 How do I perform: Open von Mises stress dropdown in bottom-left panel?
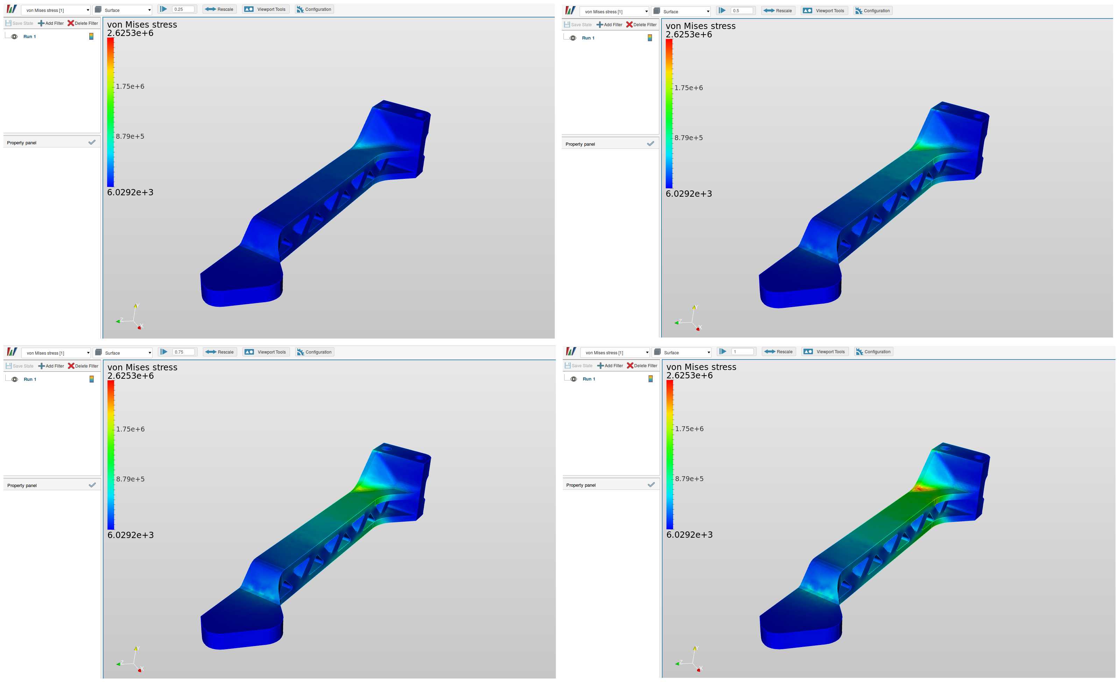57,353
